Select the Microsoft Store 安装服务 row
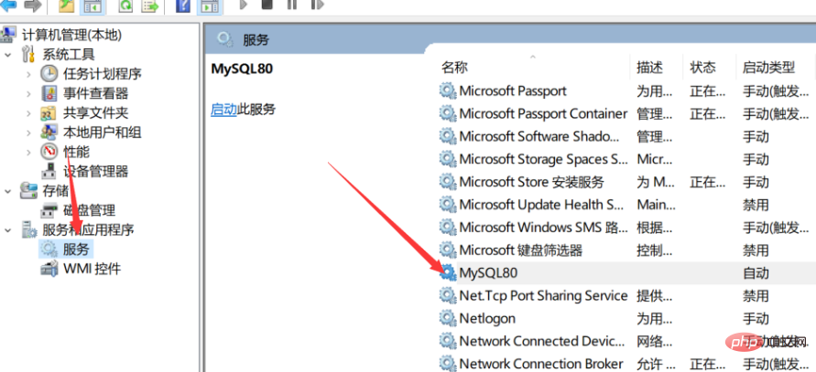This screenshot has height=372, width=816. pyautogui.click(x=531, y=182)
